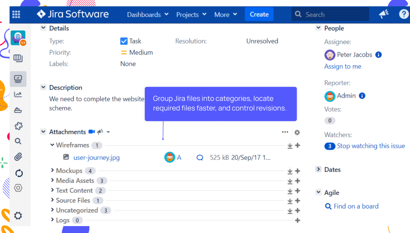Open the reports chart icon in the sidebar
This screenshot has width=410, height=233.
[18, 95]
